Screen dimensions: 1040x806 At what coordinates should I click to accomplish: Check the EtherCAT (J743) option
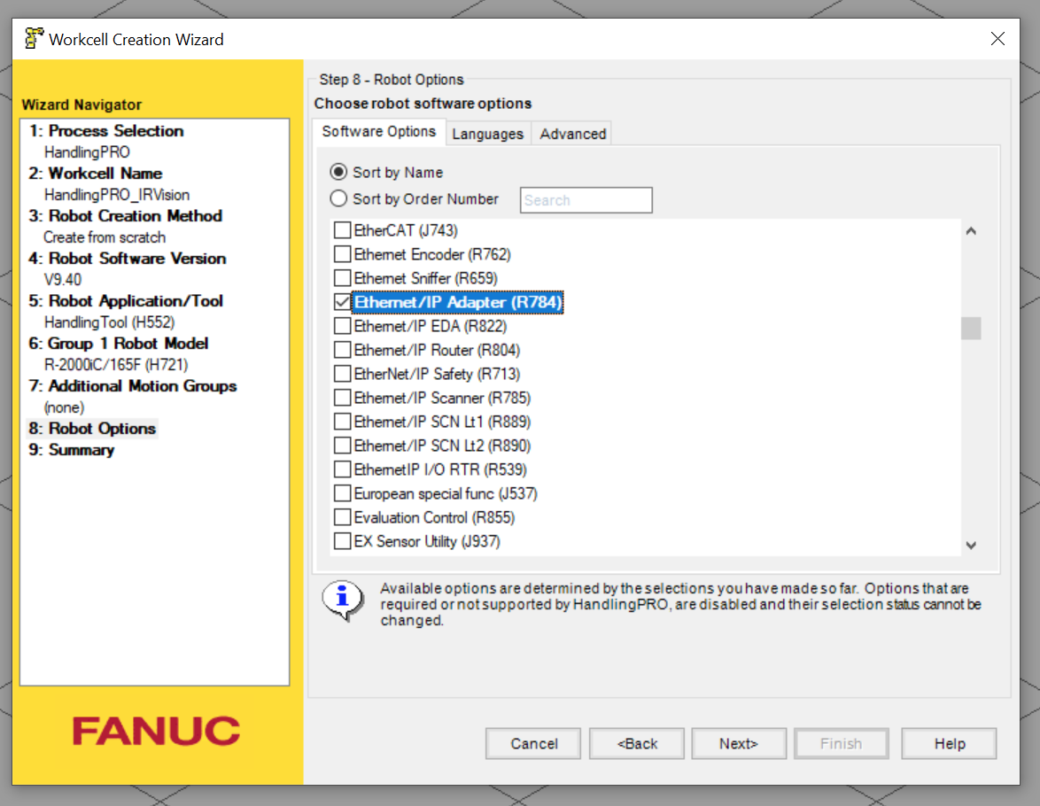342,230
